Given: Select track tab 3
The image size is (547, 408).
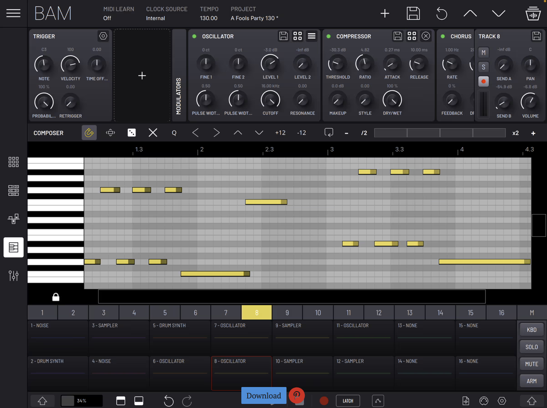Looking at the screenshot, I should click(104, 313).
